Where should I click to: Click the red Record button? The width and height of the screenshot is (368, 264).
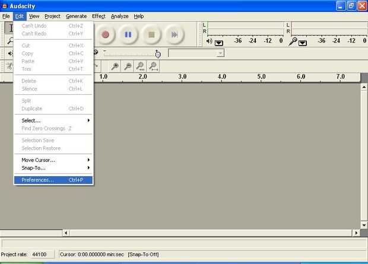coord(106,35)
